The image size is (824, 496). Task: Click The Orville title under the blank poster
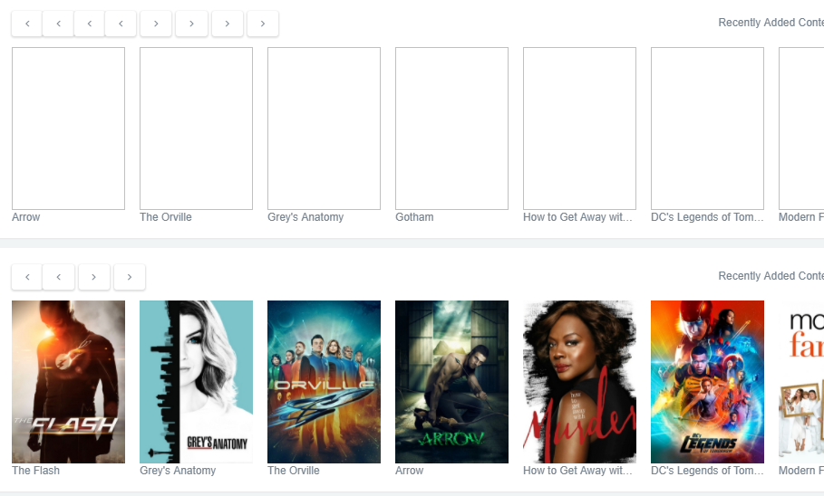(x=166, y=216)
